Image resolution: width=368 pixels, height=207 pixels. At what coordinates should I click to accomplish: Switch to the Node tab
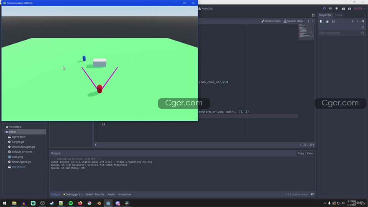[x=339, y=15]
